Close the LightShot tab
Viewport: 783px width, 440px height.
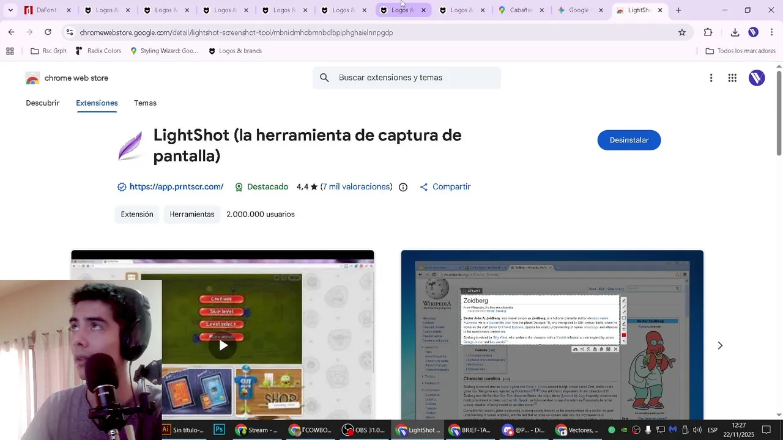[660, 10]
